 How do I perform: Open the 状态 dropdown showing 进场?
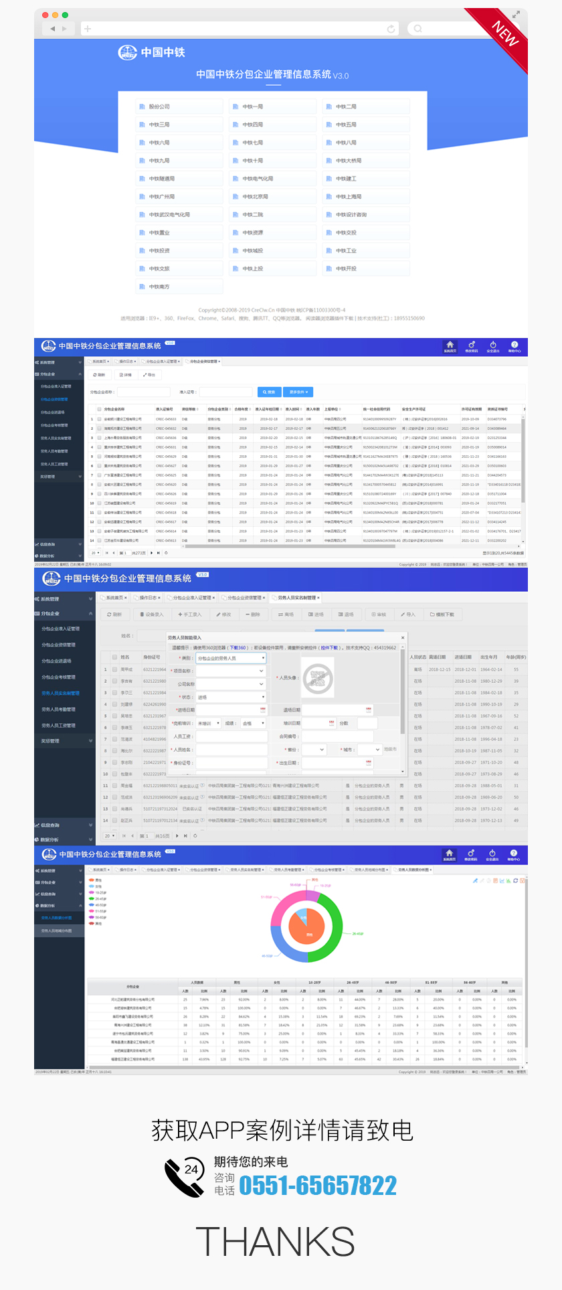tap(231, 697)
